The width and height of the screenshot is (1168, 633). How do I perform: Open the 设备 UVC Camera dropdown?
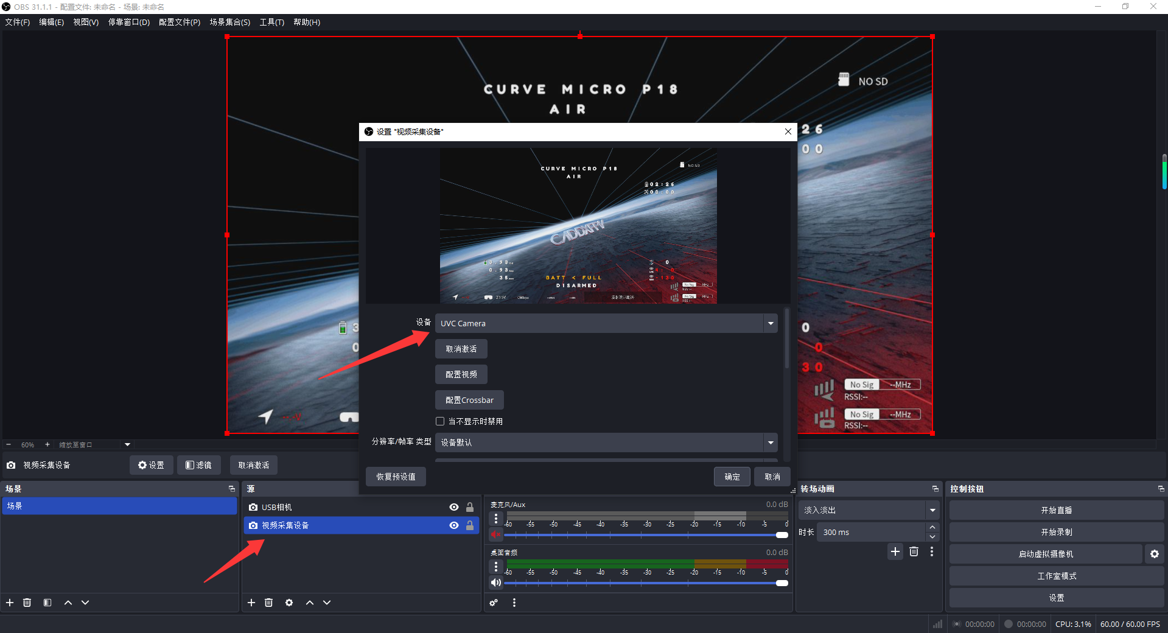click(x=606, y=323)
